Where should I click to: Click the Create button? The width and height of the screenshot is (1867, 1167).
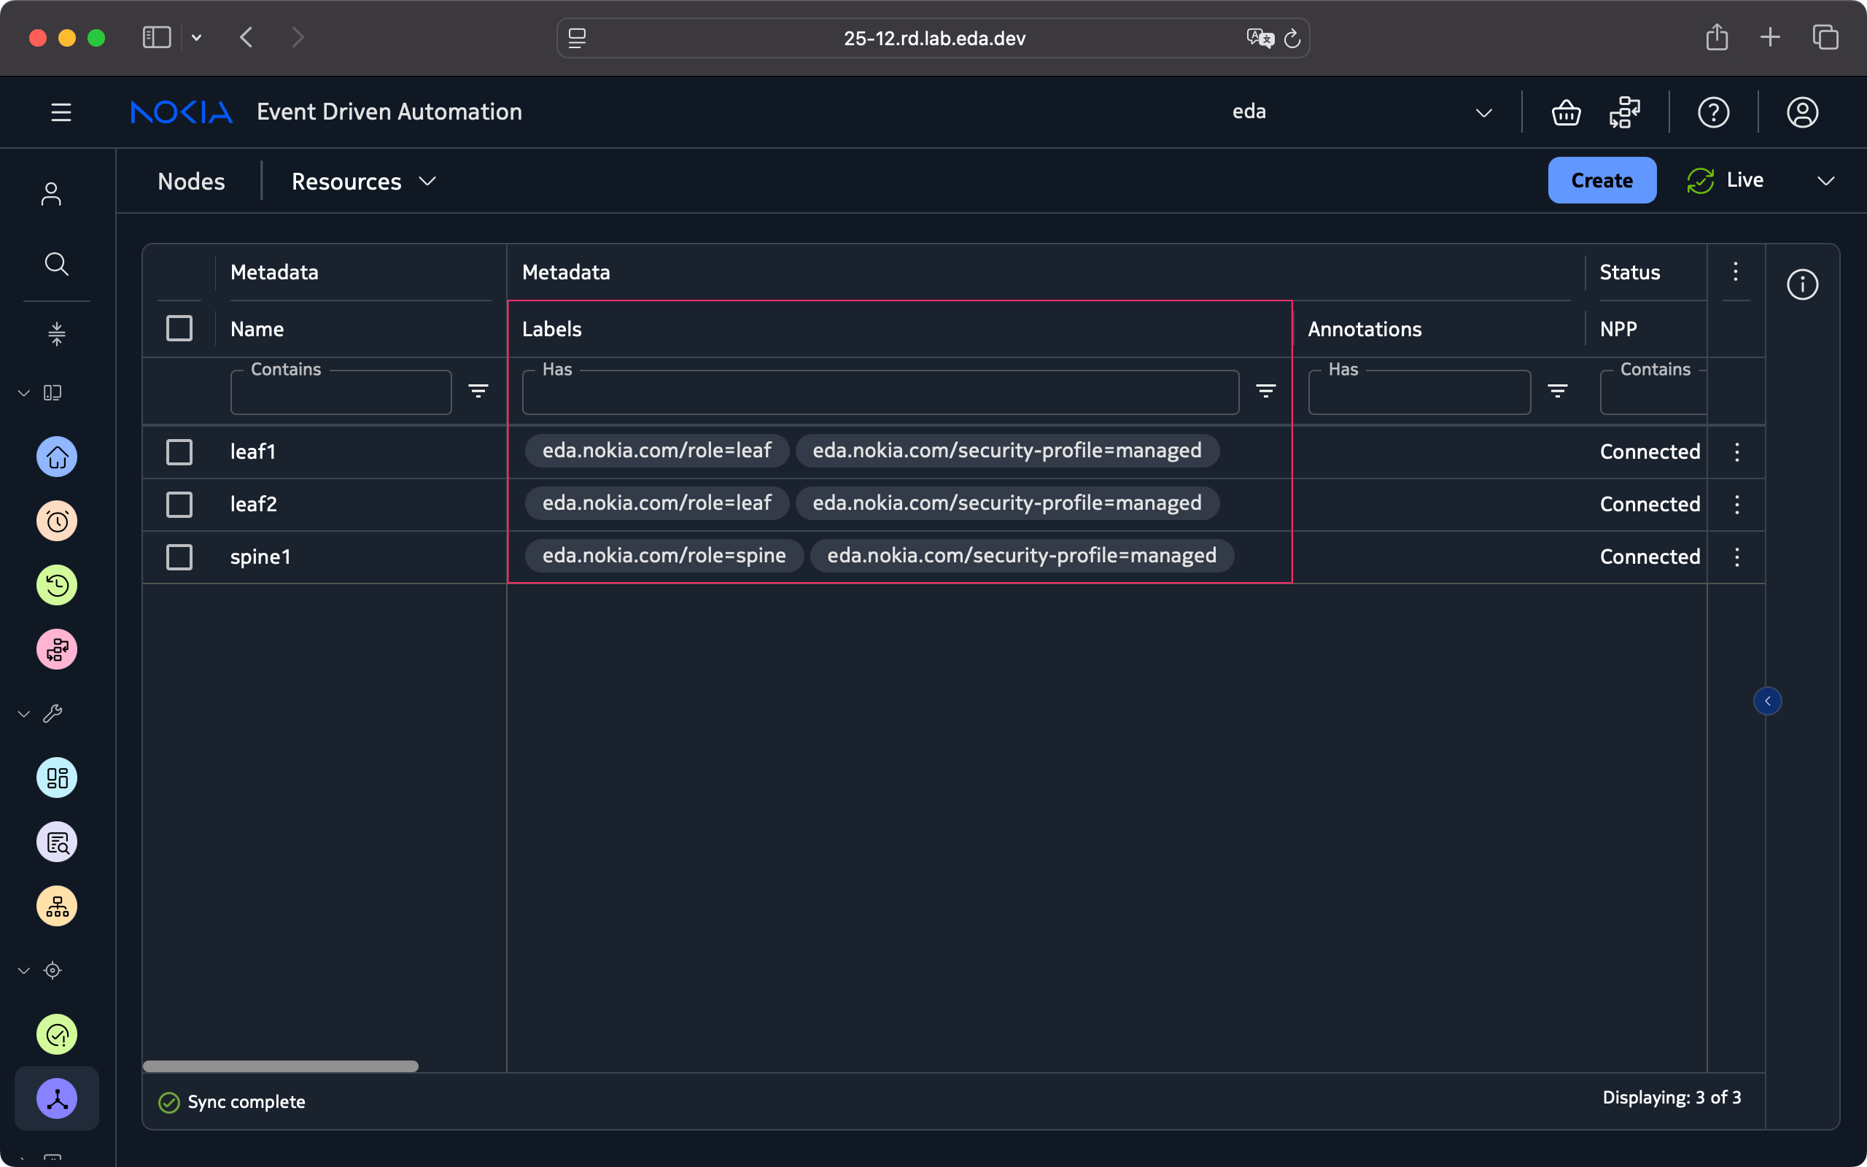tap(1602, 181)
